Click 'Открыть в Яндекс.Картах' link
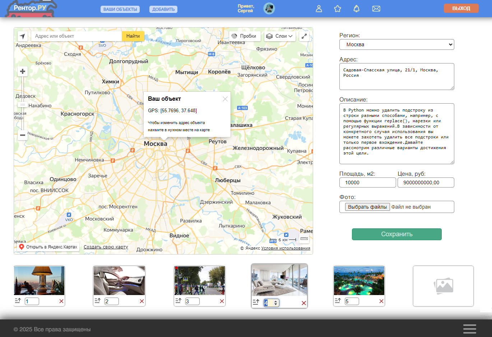This screenshot has width=492, height=337. pos(48,247)
